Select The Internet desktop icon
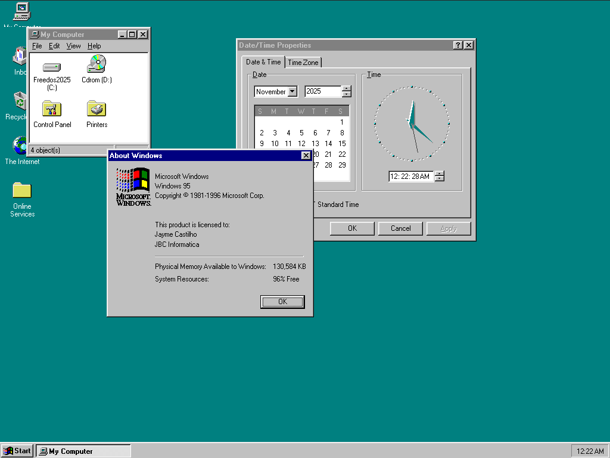Screen dimensions: 610x458 (21, 146)
